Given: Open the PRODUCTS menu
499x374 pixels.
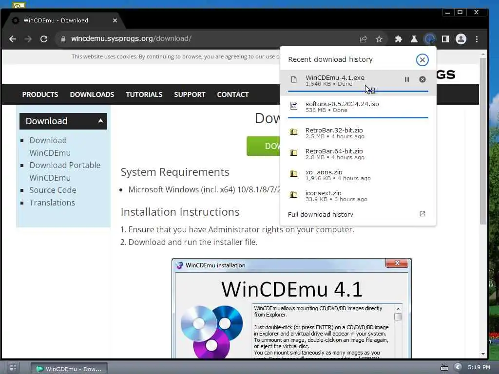Looking at the screenshot, I should [x=40, y=94].
